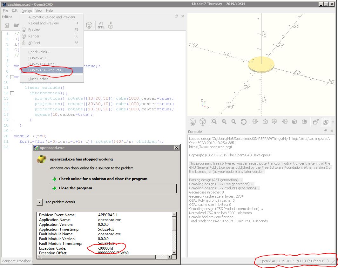The width and height of the screenshot is (338, 268).
Task: Expand hidden toolbar icons with the chevron arrows
Action: pyautogui.click(x=334, y=121)
